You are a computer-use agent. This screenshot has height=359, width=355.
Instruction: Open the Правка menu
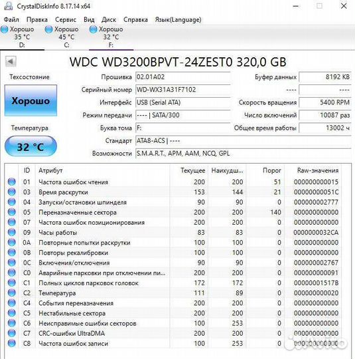[x=37, y=20]
